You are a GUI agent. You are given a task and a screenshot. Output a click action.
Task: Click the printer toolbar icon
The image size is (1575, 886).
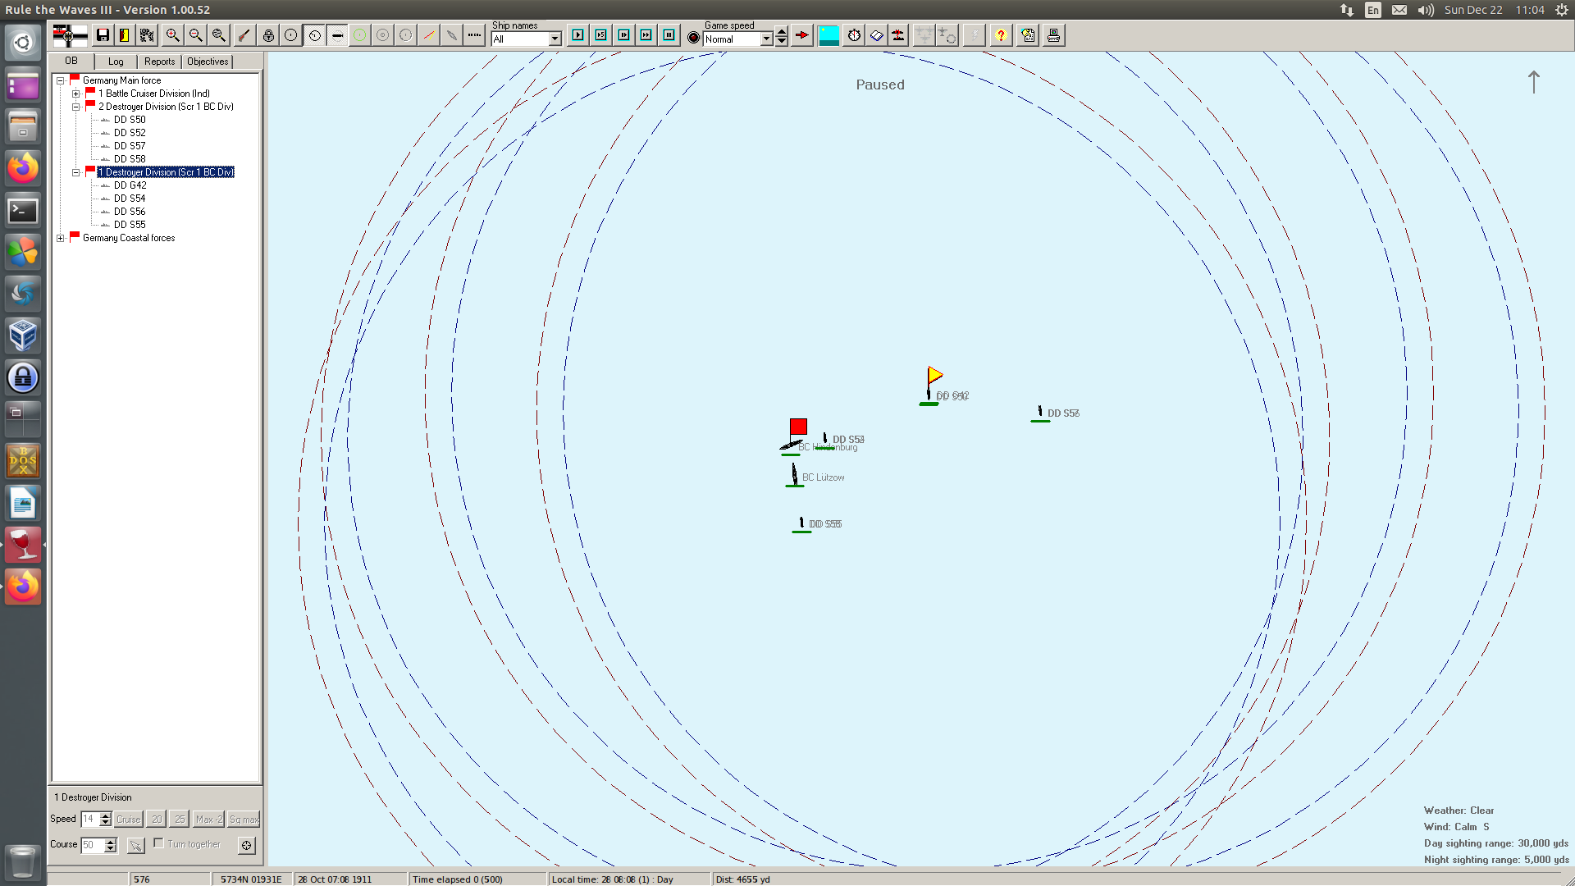[x=1053, y=35]
